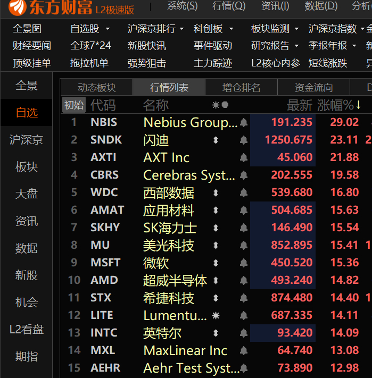372x378 pixels.
Task: Select 全景 in the left sidebar
Action: 26,86
